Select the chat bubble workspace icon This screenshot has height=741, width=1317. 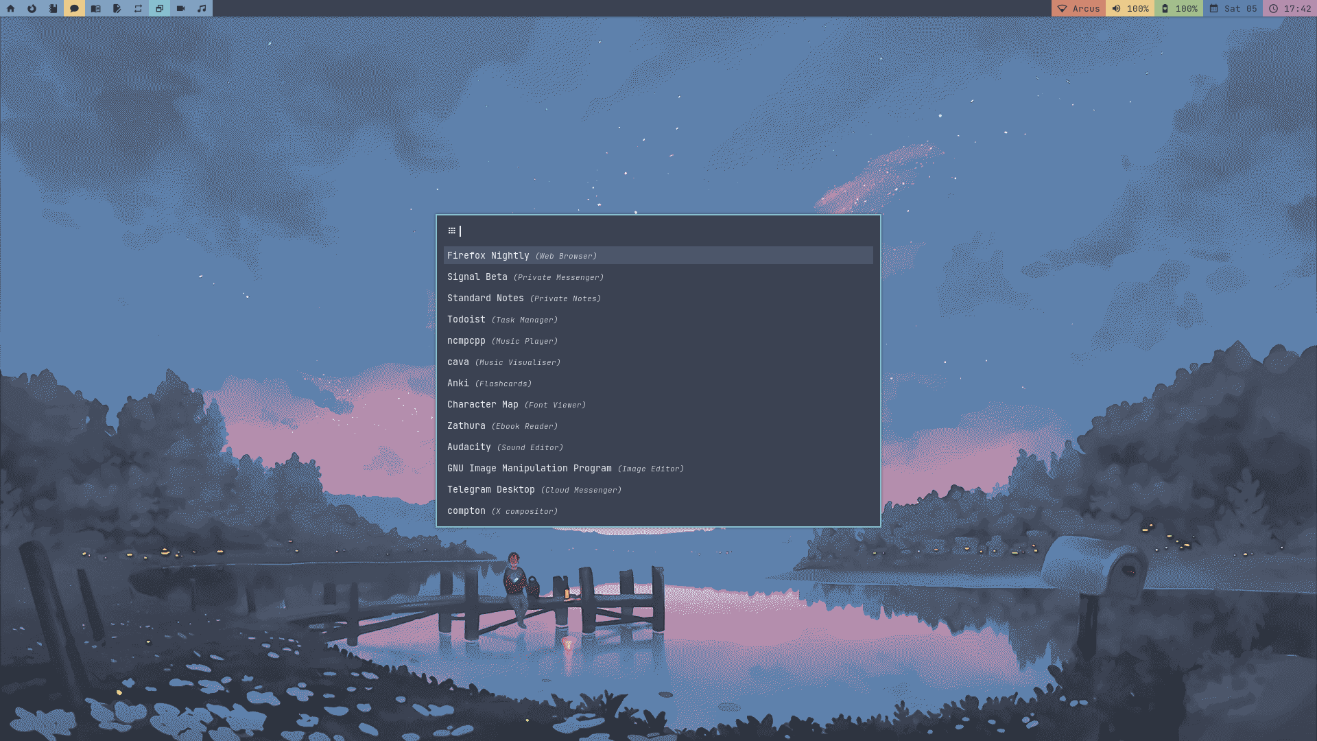[74, 8]
